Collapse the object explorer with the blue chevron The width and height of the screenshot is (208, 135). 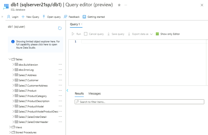[67, 90]
